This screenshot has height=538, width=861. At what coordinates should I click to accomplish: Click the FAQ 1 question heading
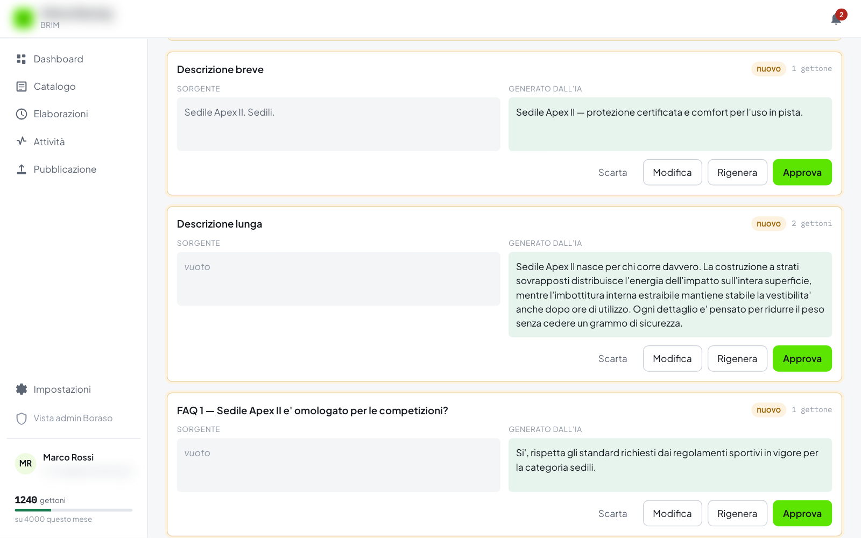[313, 411]
